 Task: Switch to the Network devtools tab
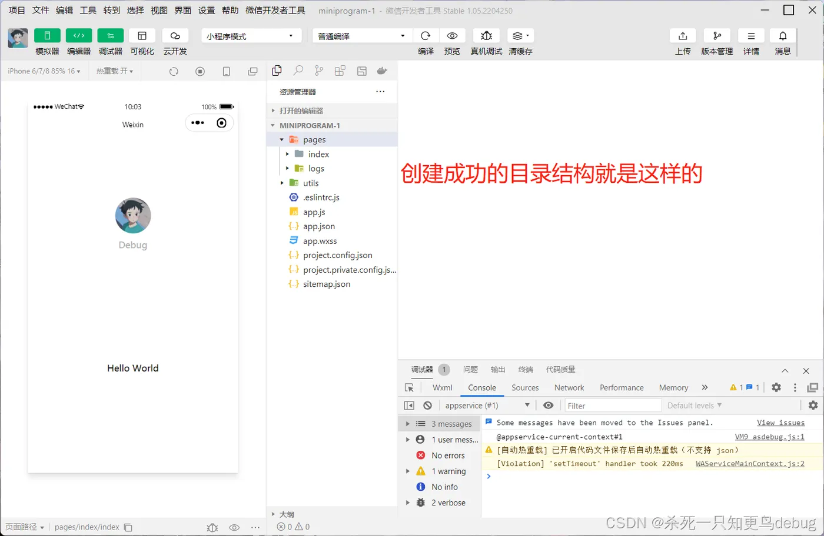pos(569,387)
